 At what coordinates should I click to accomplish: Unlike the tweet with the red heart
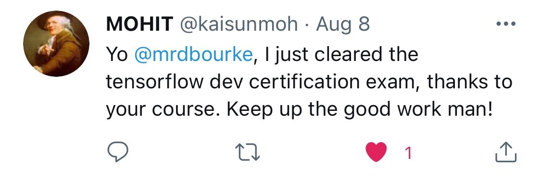(x=376, y=152)
